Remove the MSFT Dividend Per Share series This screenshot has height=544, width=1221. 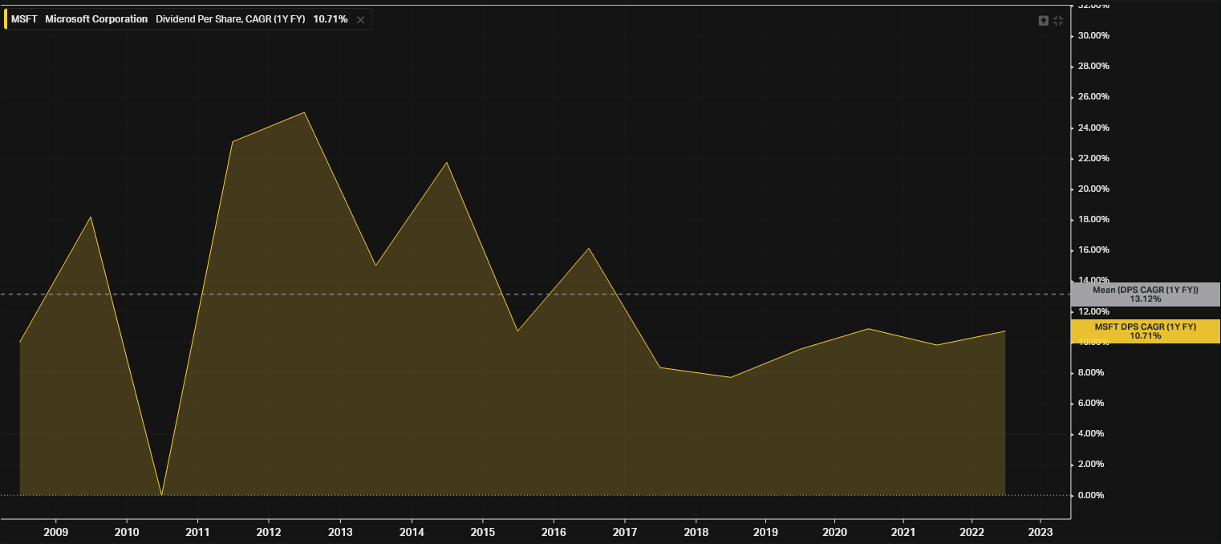point(360,19)
